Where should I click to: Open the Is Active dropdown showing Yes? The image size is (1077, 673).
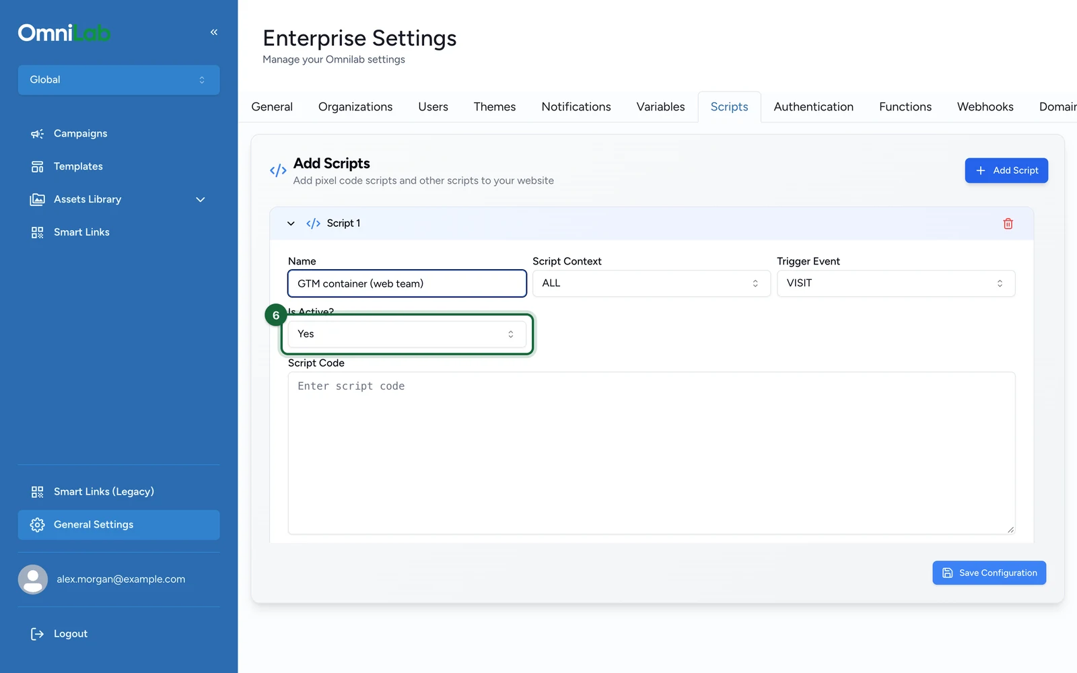[407, 334]
